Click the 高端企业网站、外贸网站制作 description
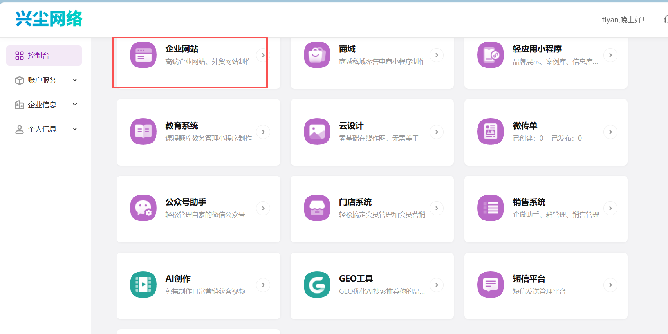This screenshot has height=334, width=668. [208, 61]
